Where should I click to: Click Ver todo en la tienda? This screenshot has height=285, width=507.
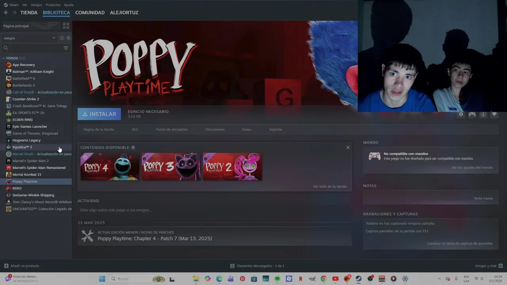330,186
